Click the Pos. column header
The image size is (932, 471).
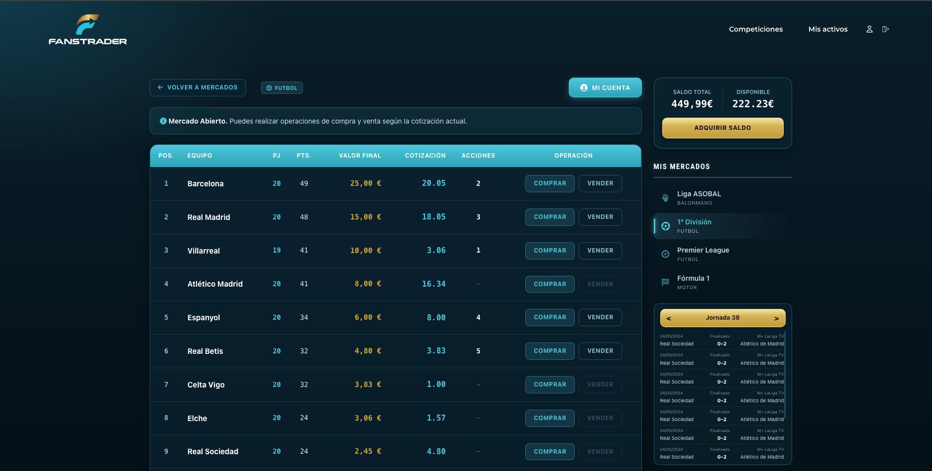[166, 156]
